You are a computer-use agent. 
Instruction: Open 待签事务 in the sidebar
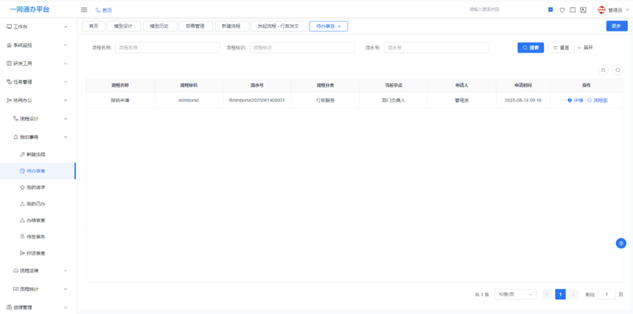tap(33, 237)
